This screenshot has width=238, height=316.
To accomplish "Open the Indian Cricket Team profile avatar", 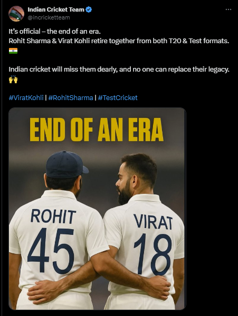I will pos(16,14).
